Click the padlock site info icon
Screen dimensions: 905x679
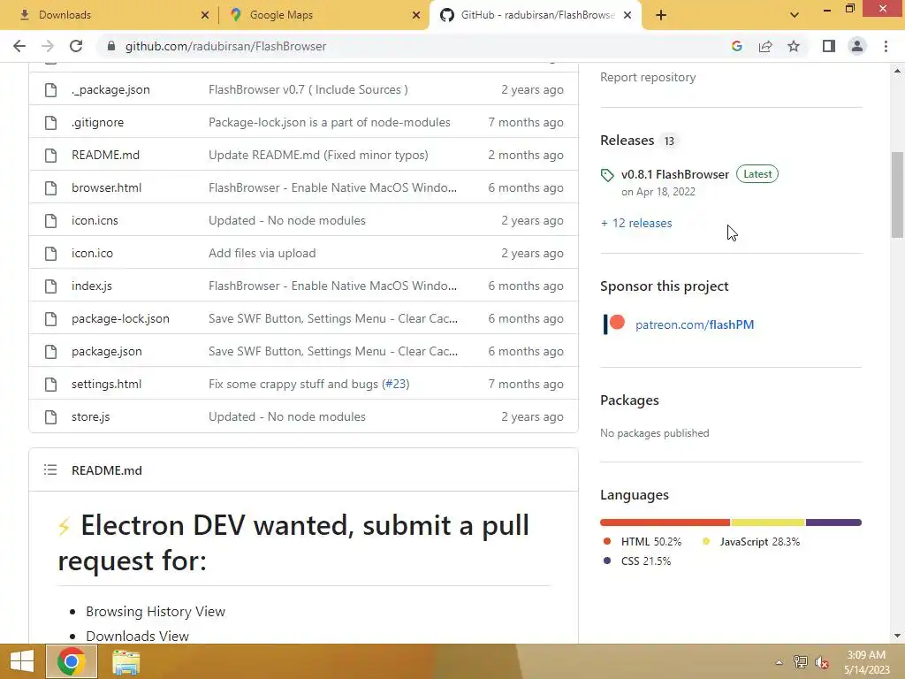tap(111, 46)
